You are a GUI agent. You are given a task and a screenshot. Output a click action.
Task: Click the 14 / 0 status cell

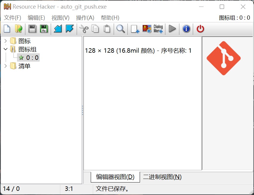tap(11, 189)
